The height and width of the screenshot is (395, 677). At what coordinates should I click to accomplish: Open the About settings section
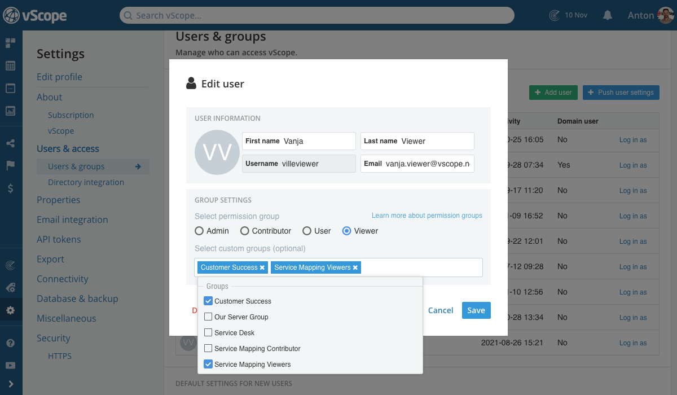tap(49, 97)
